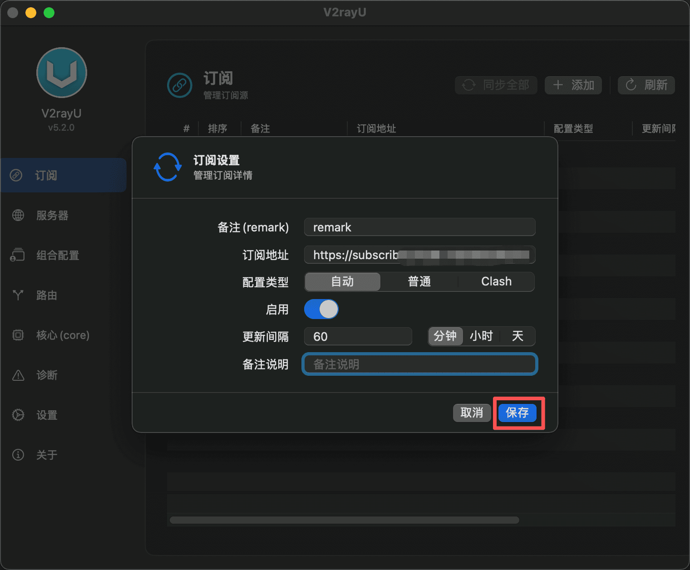
Task: Open the 诊断 sidebar section
Action: pyautogui.click(x=64, y=375)
